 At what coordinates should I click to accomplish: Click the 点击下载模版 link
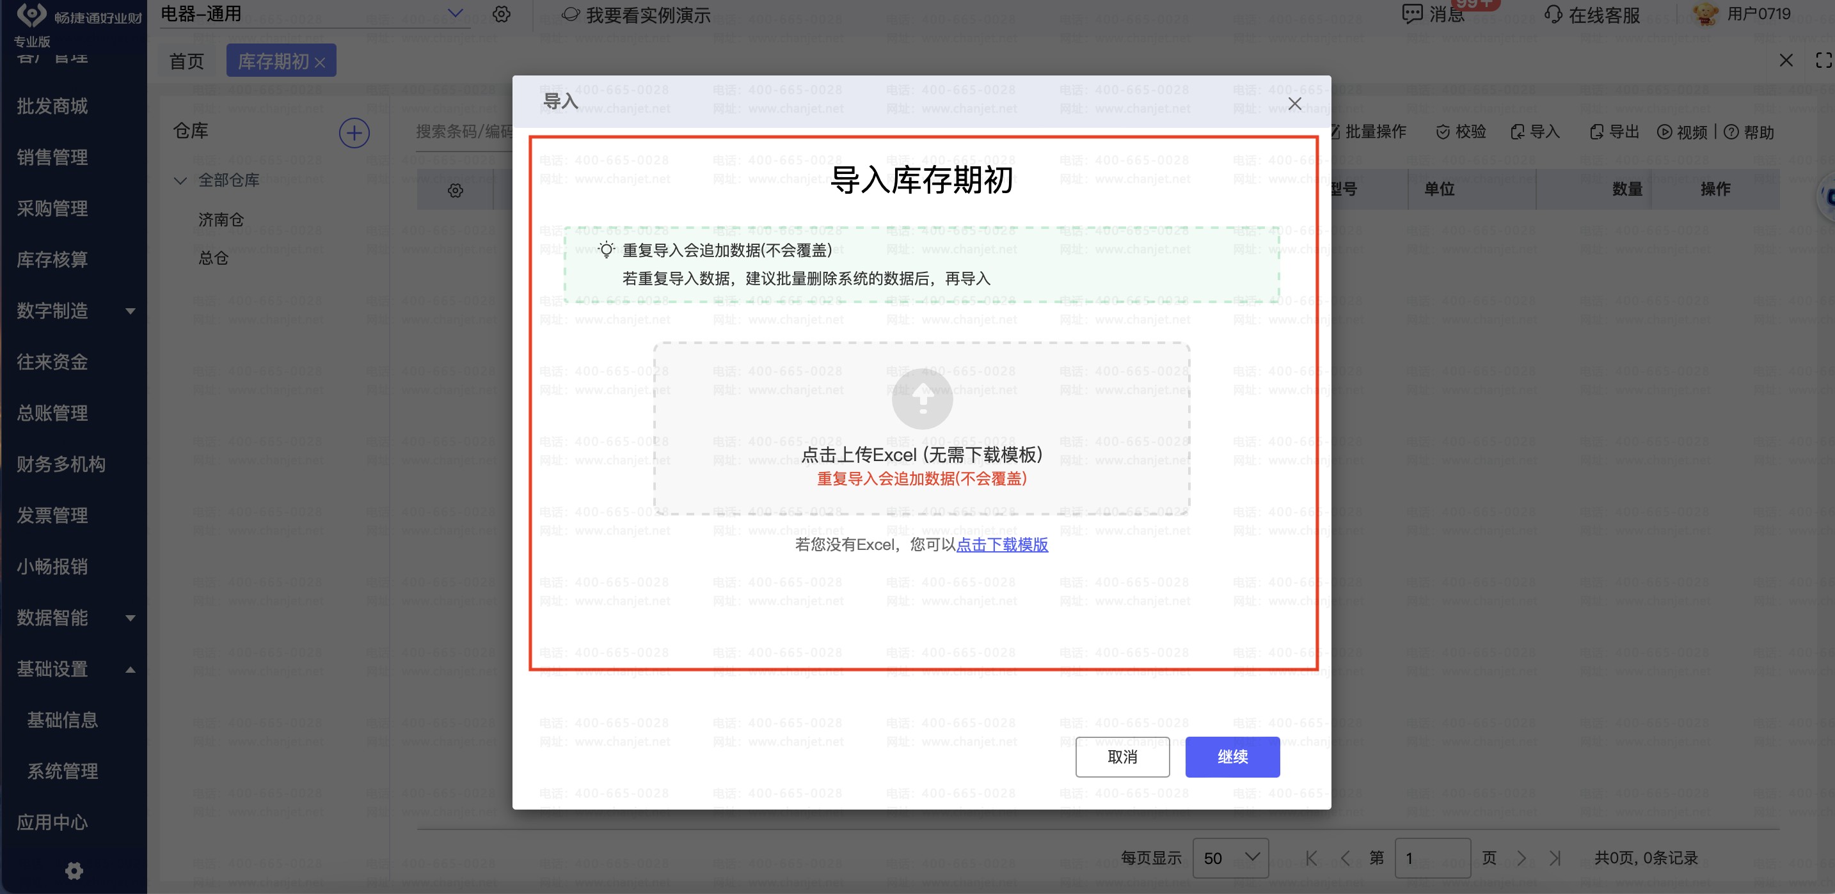(1001, 544)
